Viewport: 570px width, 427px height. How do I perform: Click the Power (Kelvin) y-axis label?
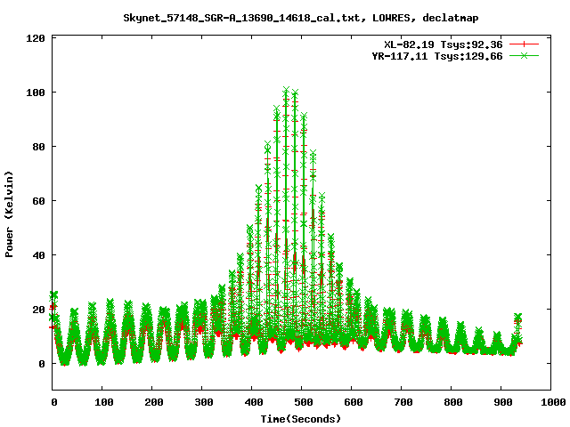(10, 213)
